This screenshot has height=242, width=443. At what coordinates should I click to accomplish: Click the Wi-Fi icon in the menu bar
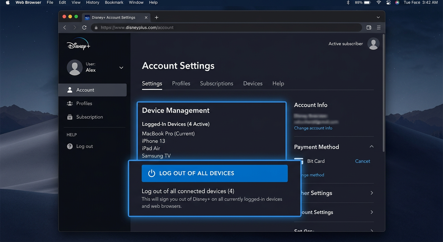379,3
